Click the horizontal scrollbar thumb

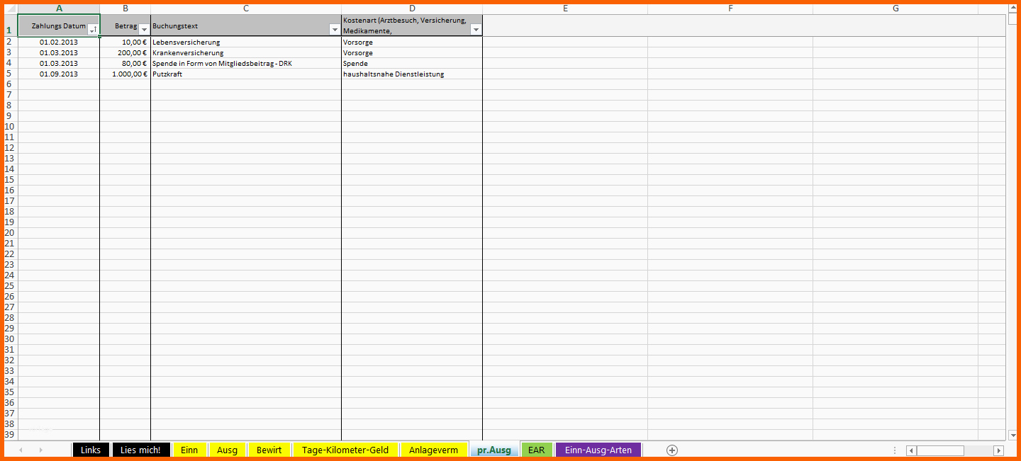click(x=940, y=450)
